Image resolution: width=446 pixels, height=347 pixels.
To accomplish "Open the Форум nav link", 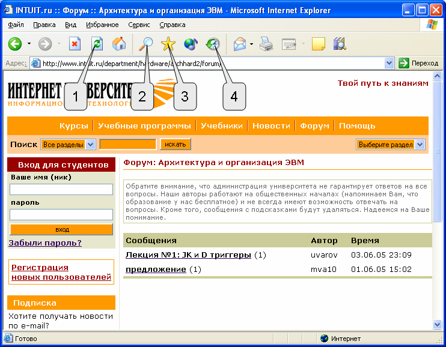I will 314,125.
